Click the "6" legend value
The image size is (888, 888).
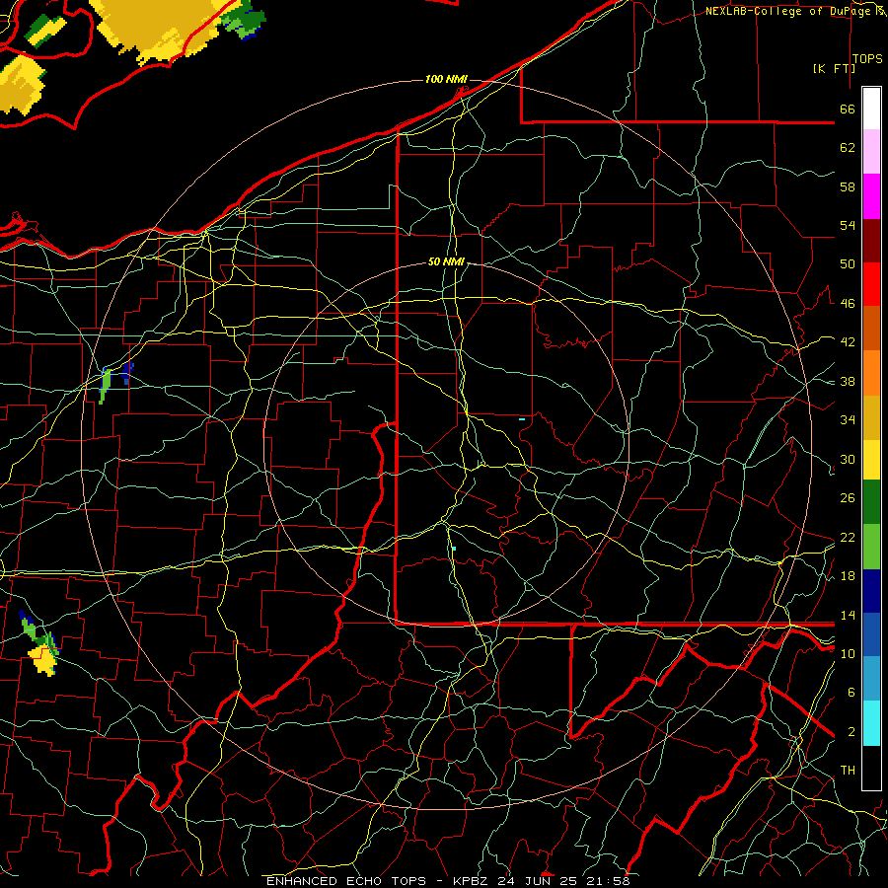tap(851, 692)
